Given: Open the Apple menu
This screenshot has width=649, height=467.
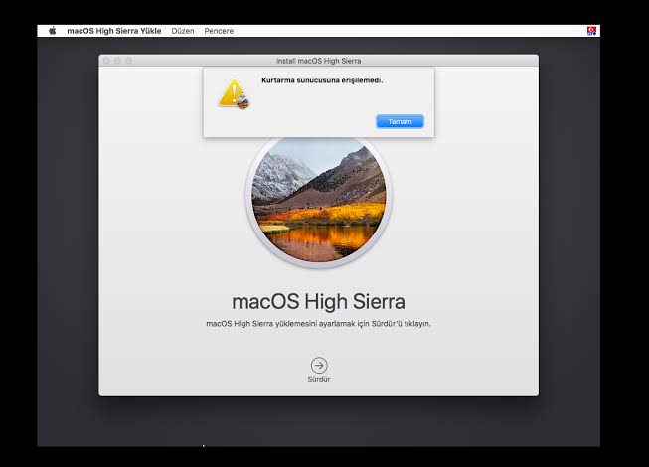Looking at the screenshot, I should (x=52, y=31).
